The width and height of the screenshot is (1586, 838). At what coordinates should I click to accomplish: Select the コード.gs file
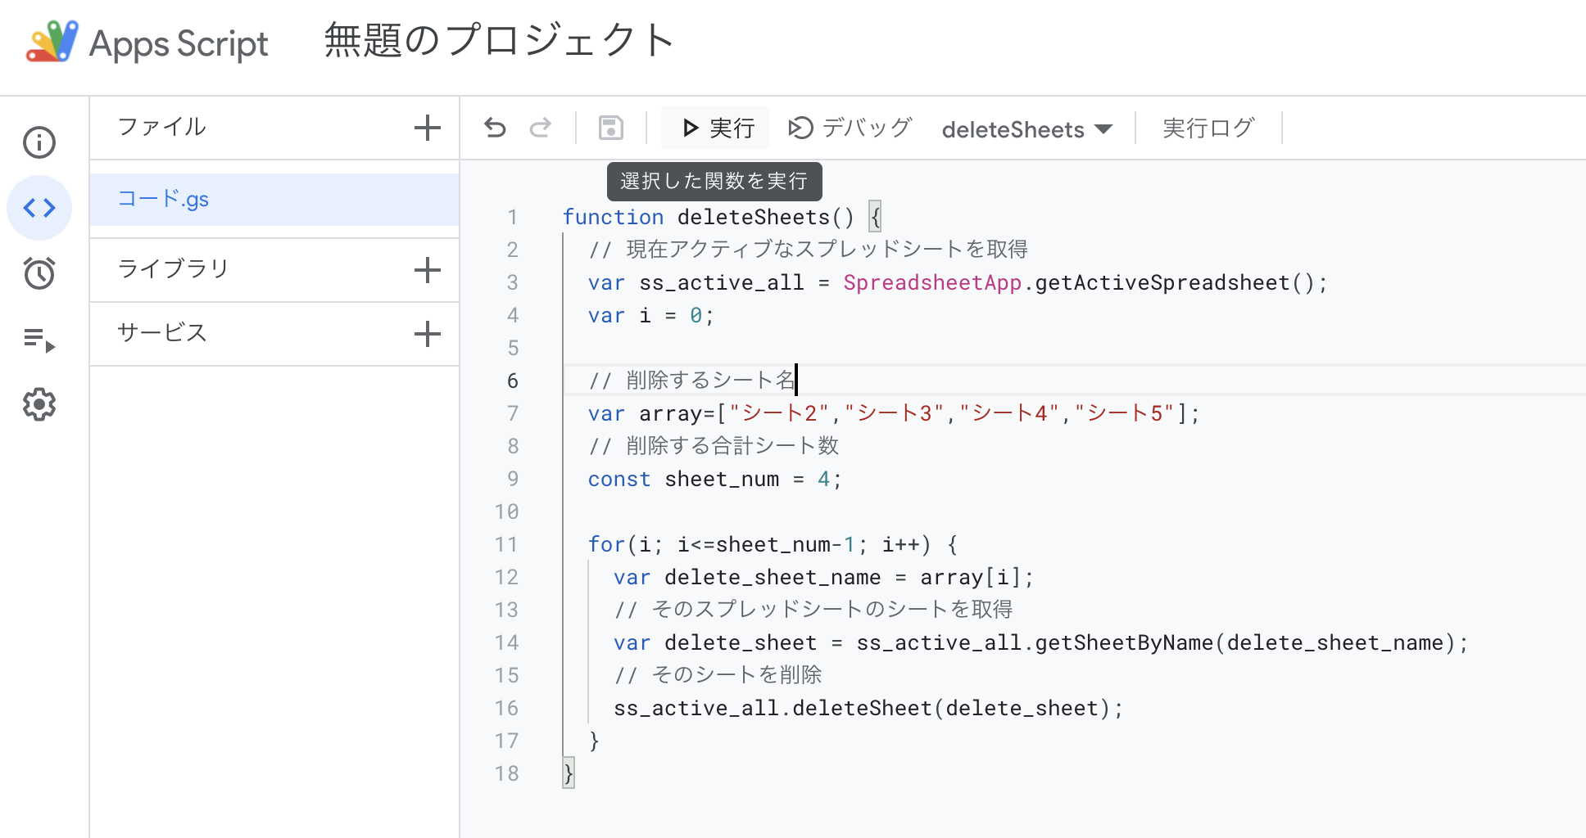click(x=164, y=200)
